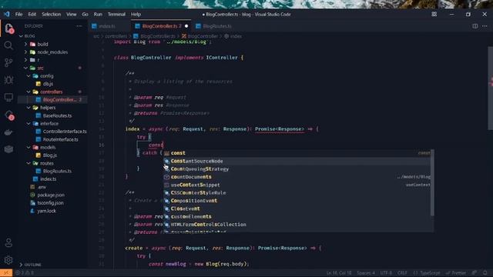Click the orange remote indicator in the status bar
Image resolution: width=493 pixels, height=277 pixels.
point(6,273)
